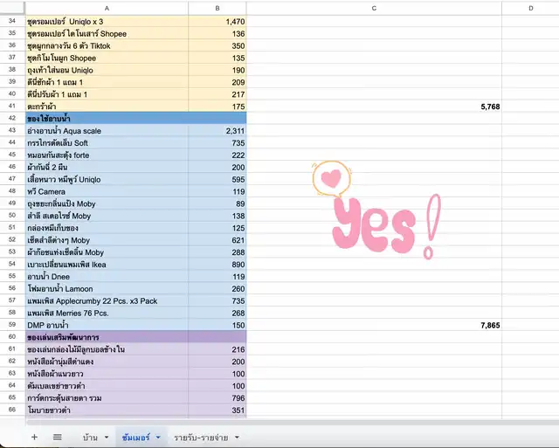The height and width of the screenshot is (448, 559).
Task: Open dropdown arrow on บ้าน tab
Action: click(x=107, y=437)
